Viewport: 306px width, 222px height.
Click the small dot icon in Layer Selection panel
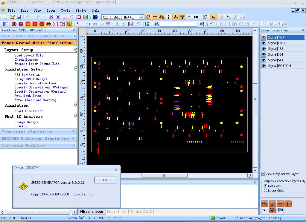click(x=264, y=210)
